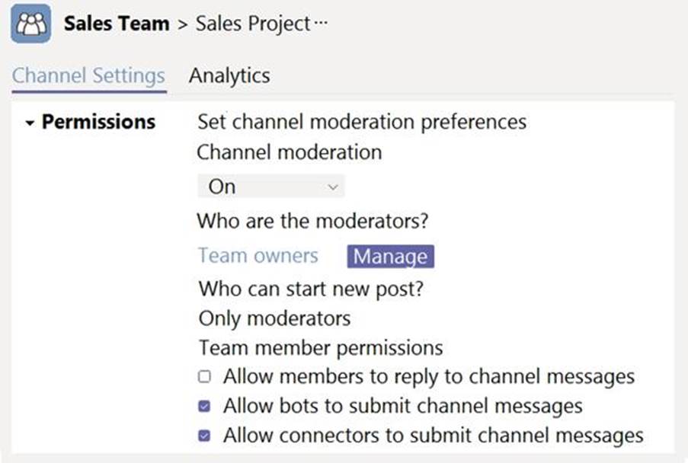Click the Only moderators text
Image resolution: width=688 pixels, height=463 pixels.
(274, 318)
